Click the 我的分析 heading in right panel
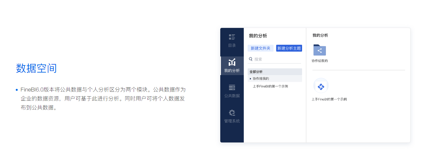This screenshot has width=428, height=163. [320, 35]
